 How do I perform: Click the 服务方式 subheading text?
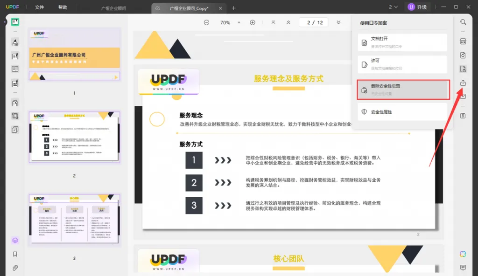tap(191, 144)
